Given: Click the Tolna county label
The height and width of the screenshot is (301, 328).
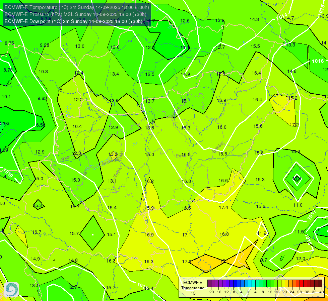Looking at the screenshot, I should (118, 173).
